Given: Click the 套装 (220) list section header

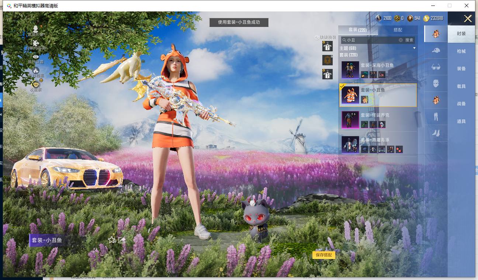Looking at the screenshot, I should coord(349,55).
